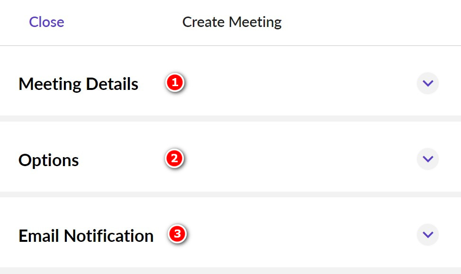Image resolution: width=461 pixels, height=274 pixels.
Task: Click the red badge numbered 2
Action: pos(174,159)
